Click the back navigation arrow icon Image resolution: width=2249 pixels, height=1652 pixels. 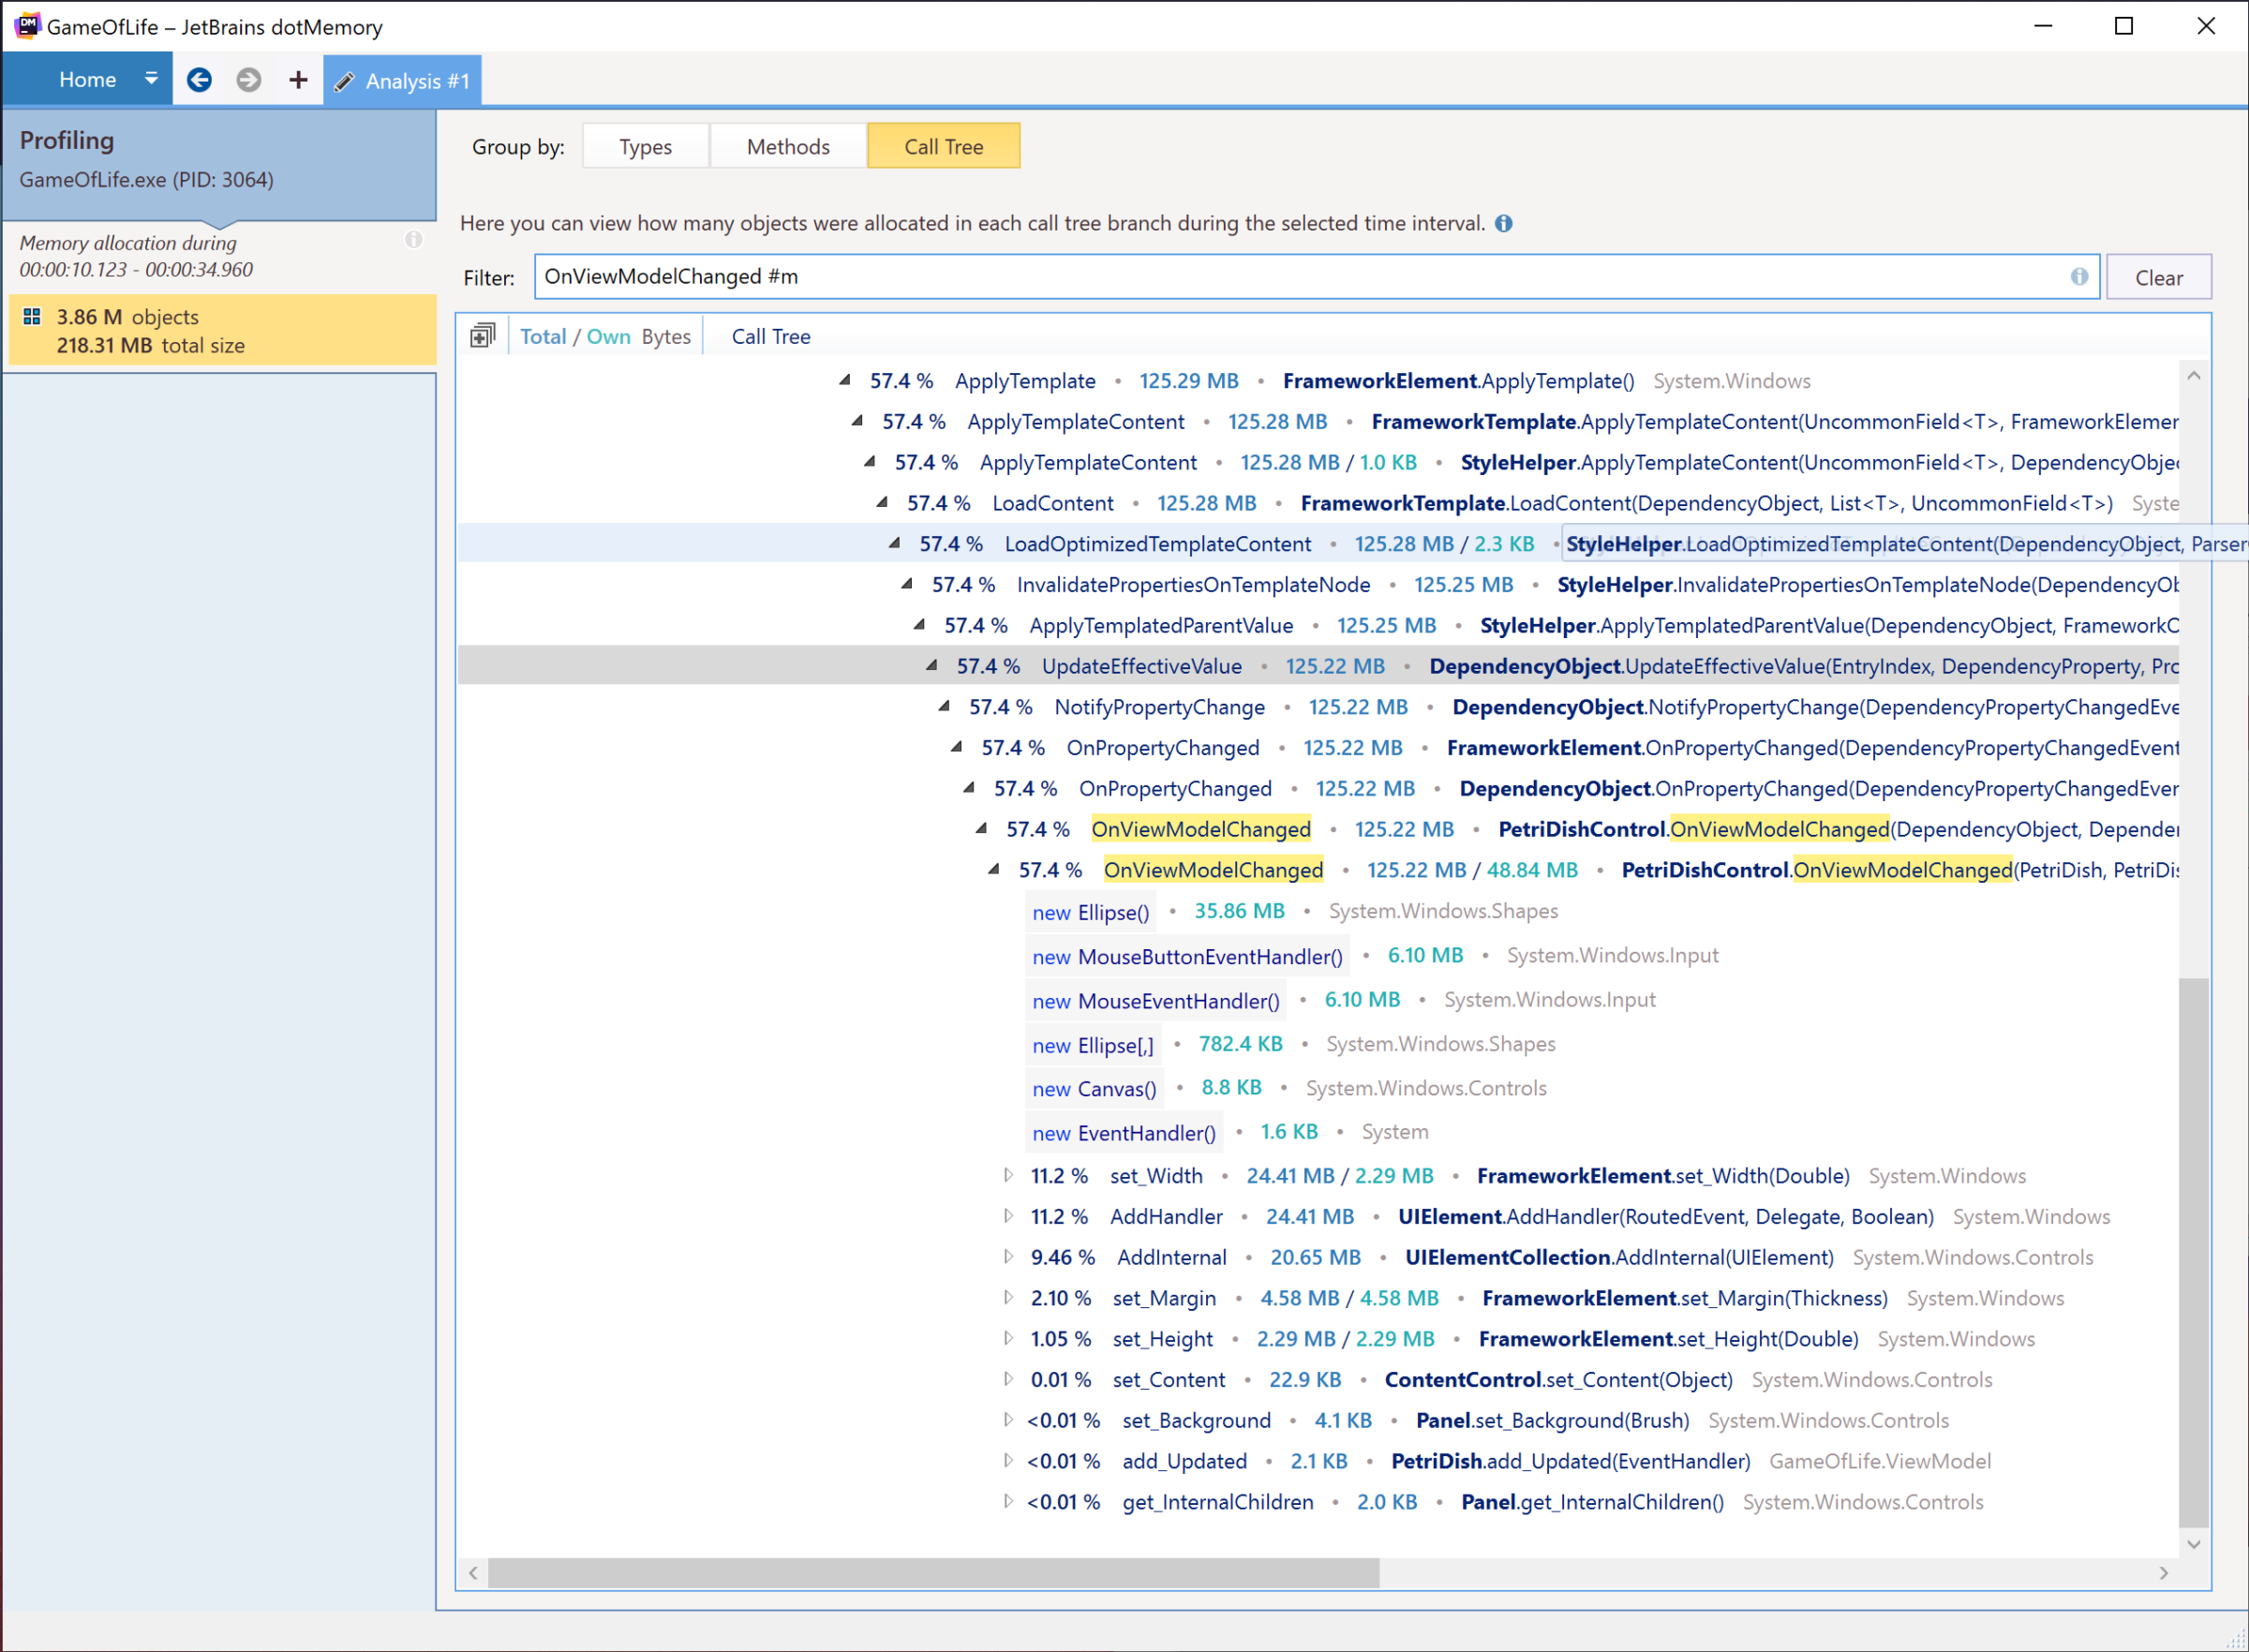click(x=199, y=80)
